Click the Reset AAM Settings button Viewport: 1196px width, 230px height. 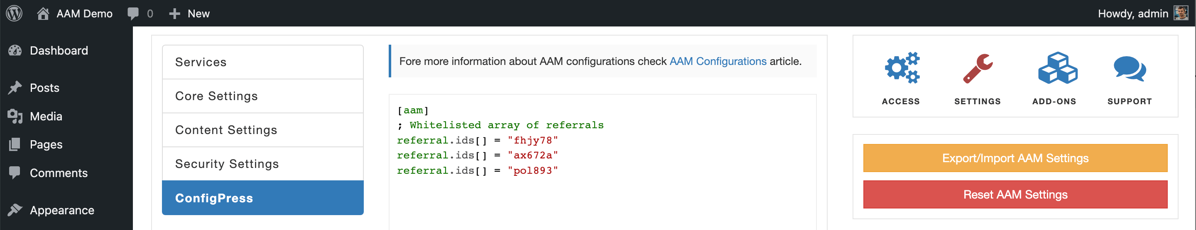coord(1015,194)
